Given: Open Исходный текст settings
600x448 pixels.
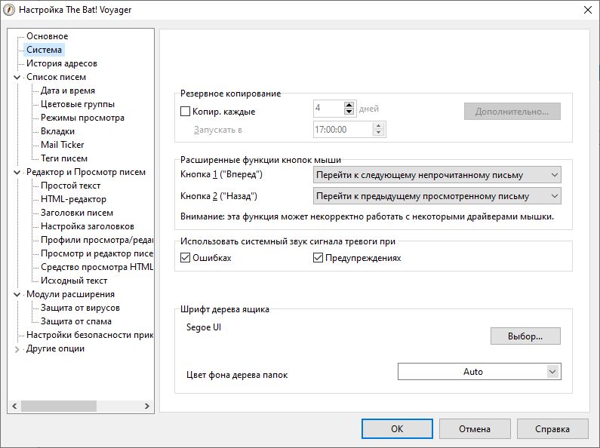Looking at the screenshot, I should pyautogui.click(x=74, y=281).
